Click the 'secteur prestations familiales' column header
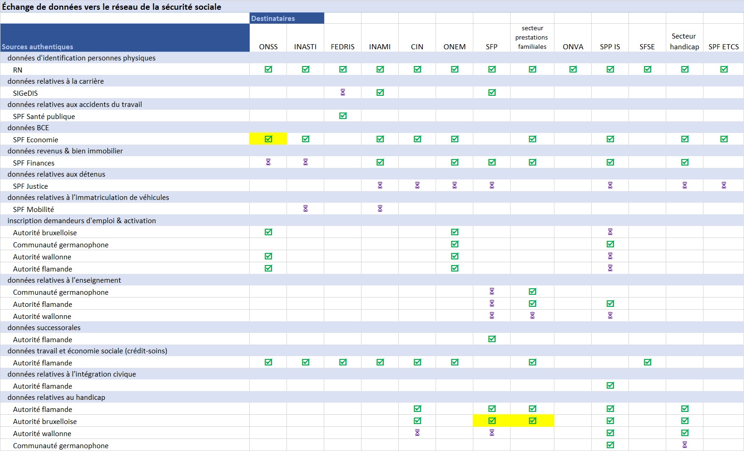 (x=532, y=38)
